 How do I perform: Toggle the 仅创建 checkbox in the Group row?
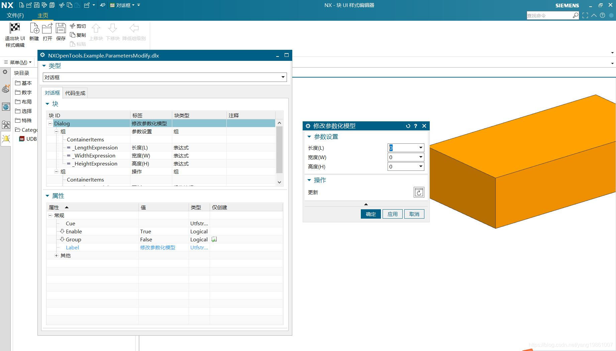[214, 239]
